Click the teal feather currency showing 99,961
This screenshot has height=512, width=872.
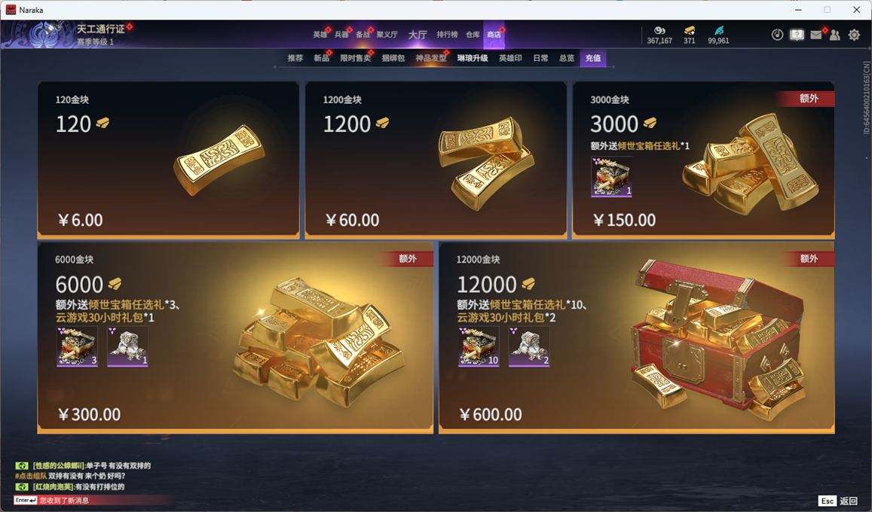point(718,30)
